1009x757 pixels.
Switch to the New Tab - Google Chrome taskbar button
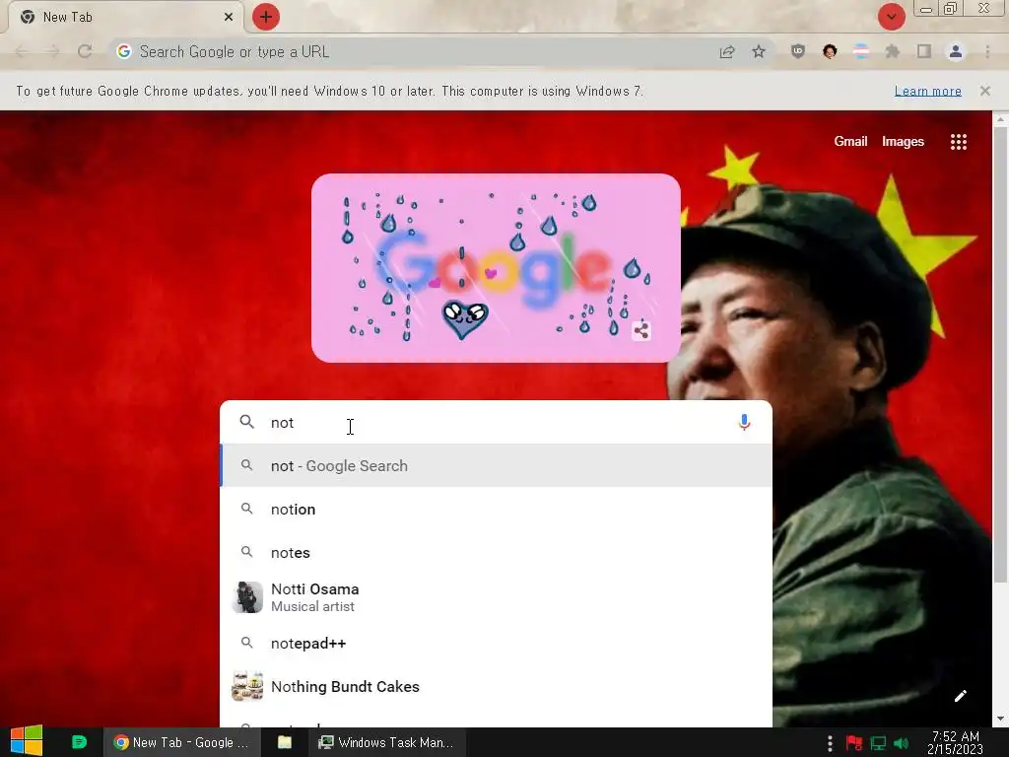pos(182,742)
